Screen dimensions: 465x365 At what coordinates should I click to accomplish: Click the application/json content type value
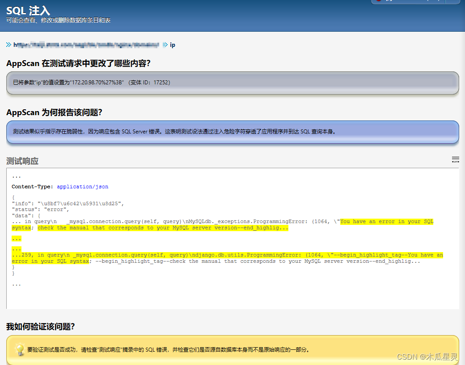82,187
